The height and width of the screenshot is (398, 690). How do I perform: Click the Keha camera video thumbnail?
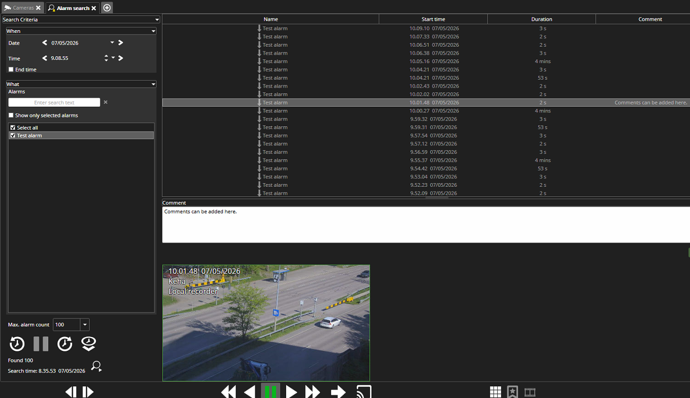266,323
